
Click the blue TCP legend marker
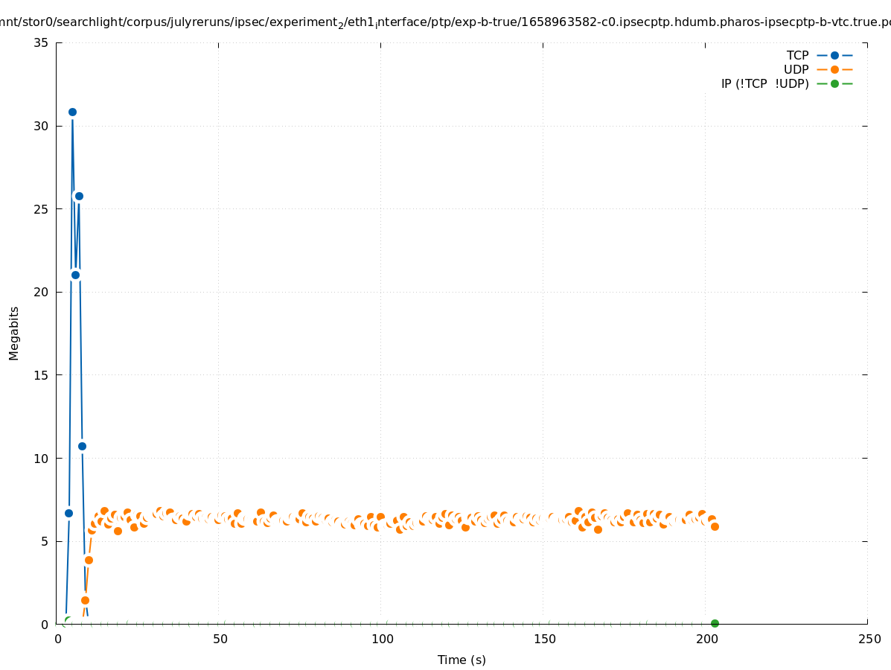[834, 55]
